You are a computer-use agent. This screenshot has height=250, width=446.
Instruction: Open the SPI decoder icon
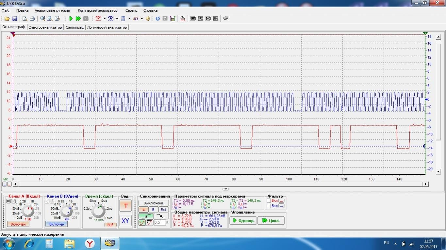coord(200,19)
